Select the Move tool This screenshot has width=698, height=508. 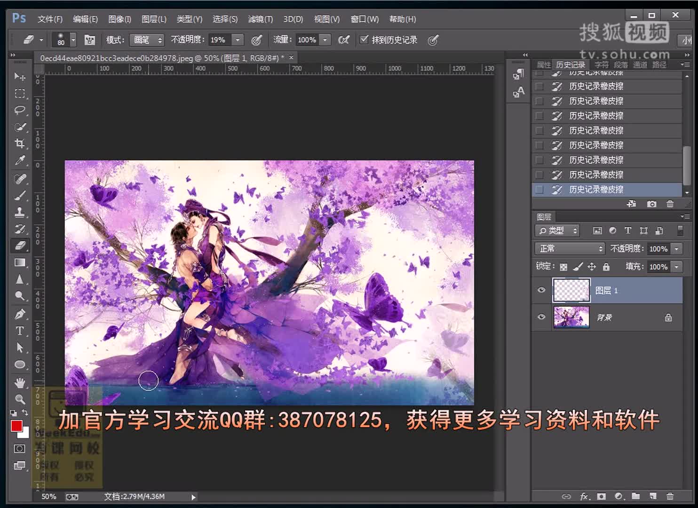coord(20,77)
